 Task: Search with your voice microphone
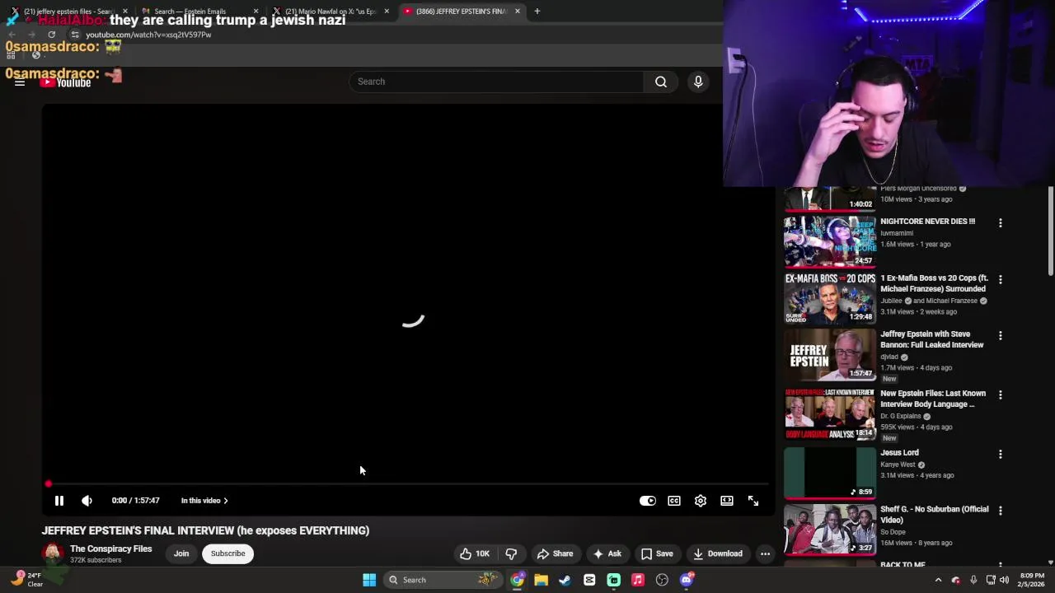click(698, 82)
